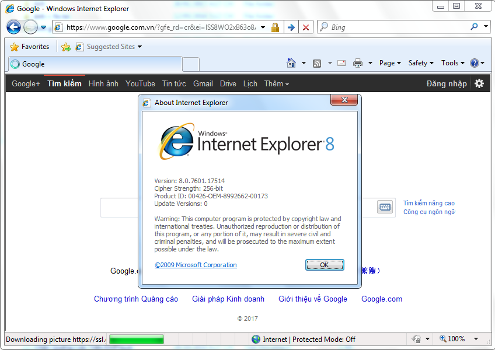Expand the Home button dropdown arrow
The width and height of the screenshot is (495, 350).
tap(304, 63)
